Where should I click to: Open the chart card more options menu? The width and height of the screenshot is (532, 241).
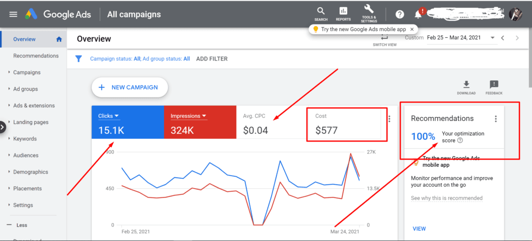(x=390, y=119)
